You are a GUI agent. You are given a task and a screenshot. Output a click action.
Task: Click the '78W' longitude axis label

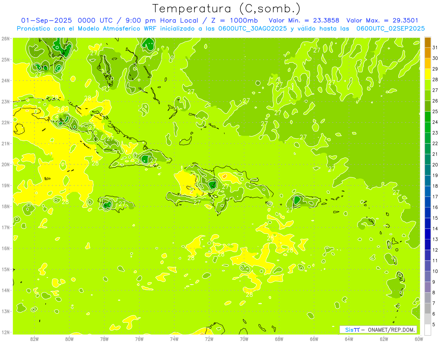104,339
